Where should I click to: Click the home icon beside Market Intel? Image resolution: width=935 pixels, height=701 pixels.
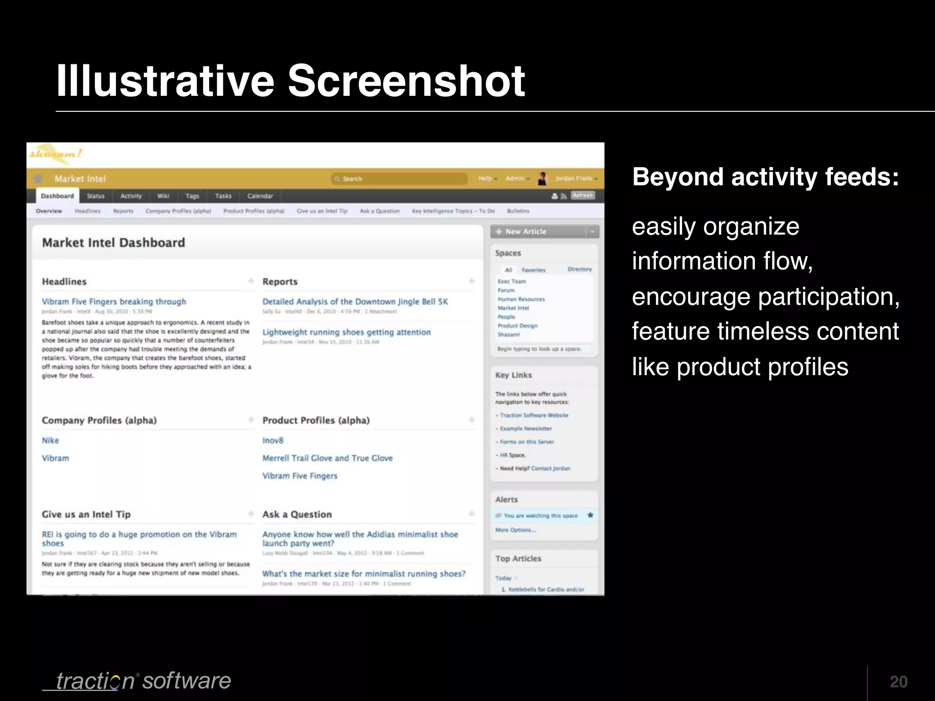click(x=39, y=178)
